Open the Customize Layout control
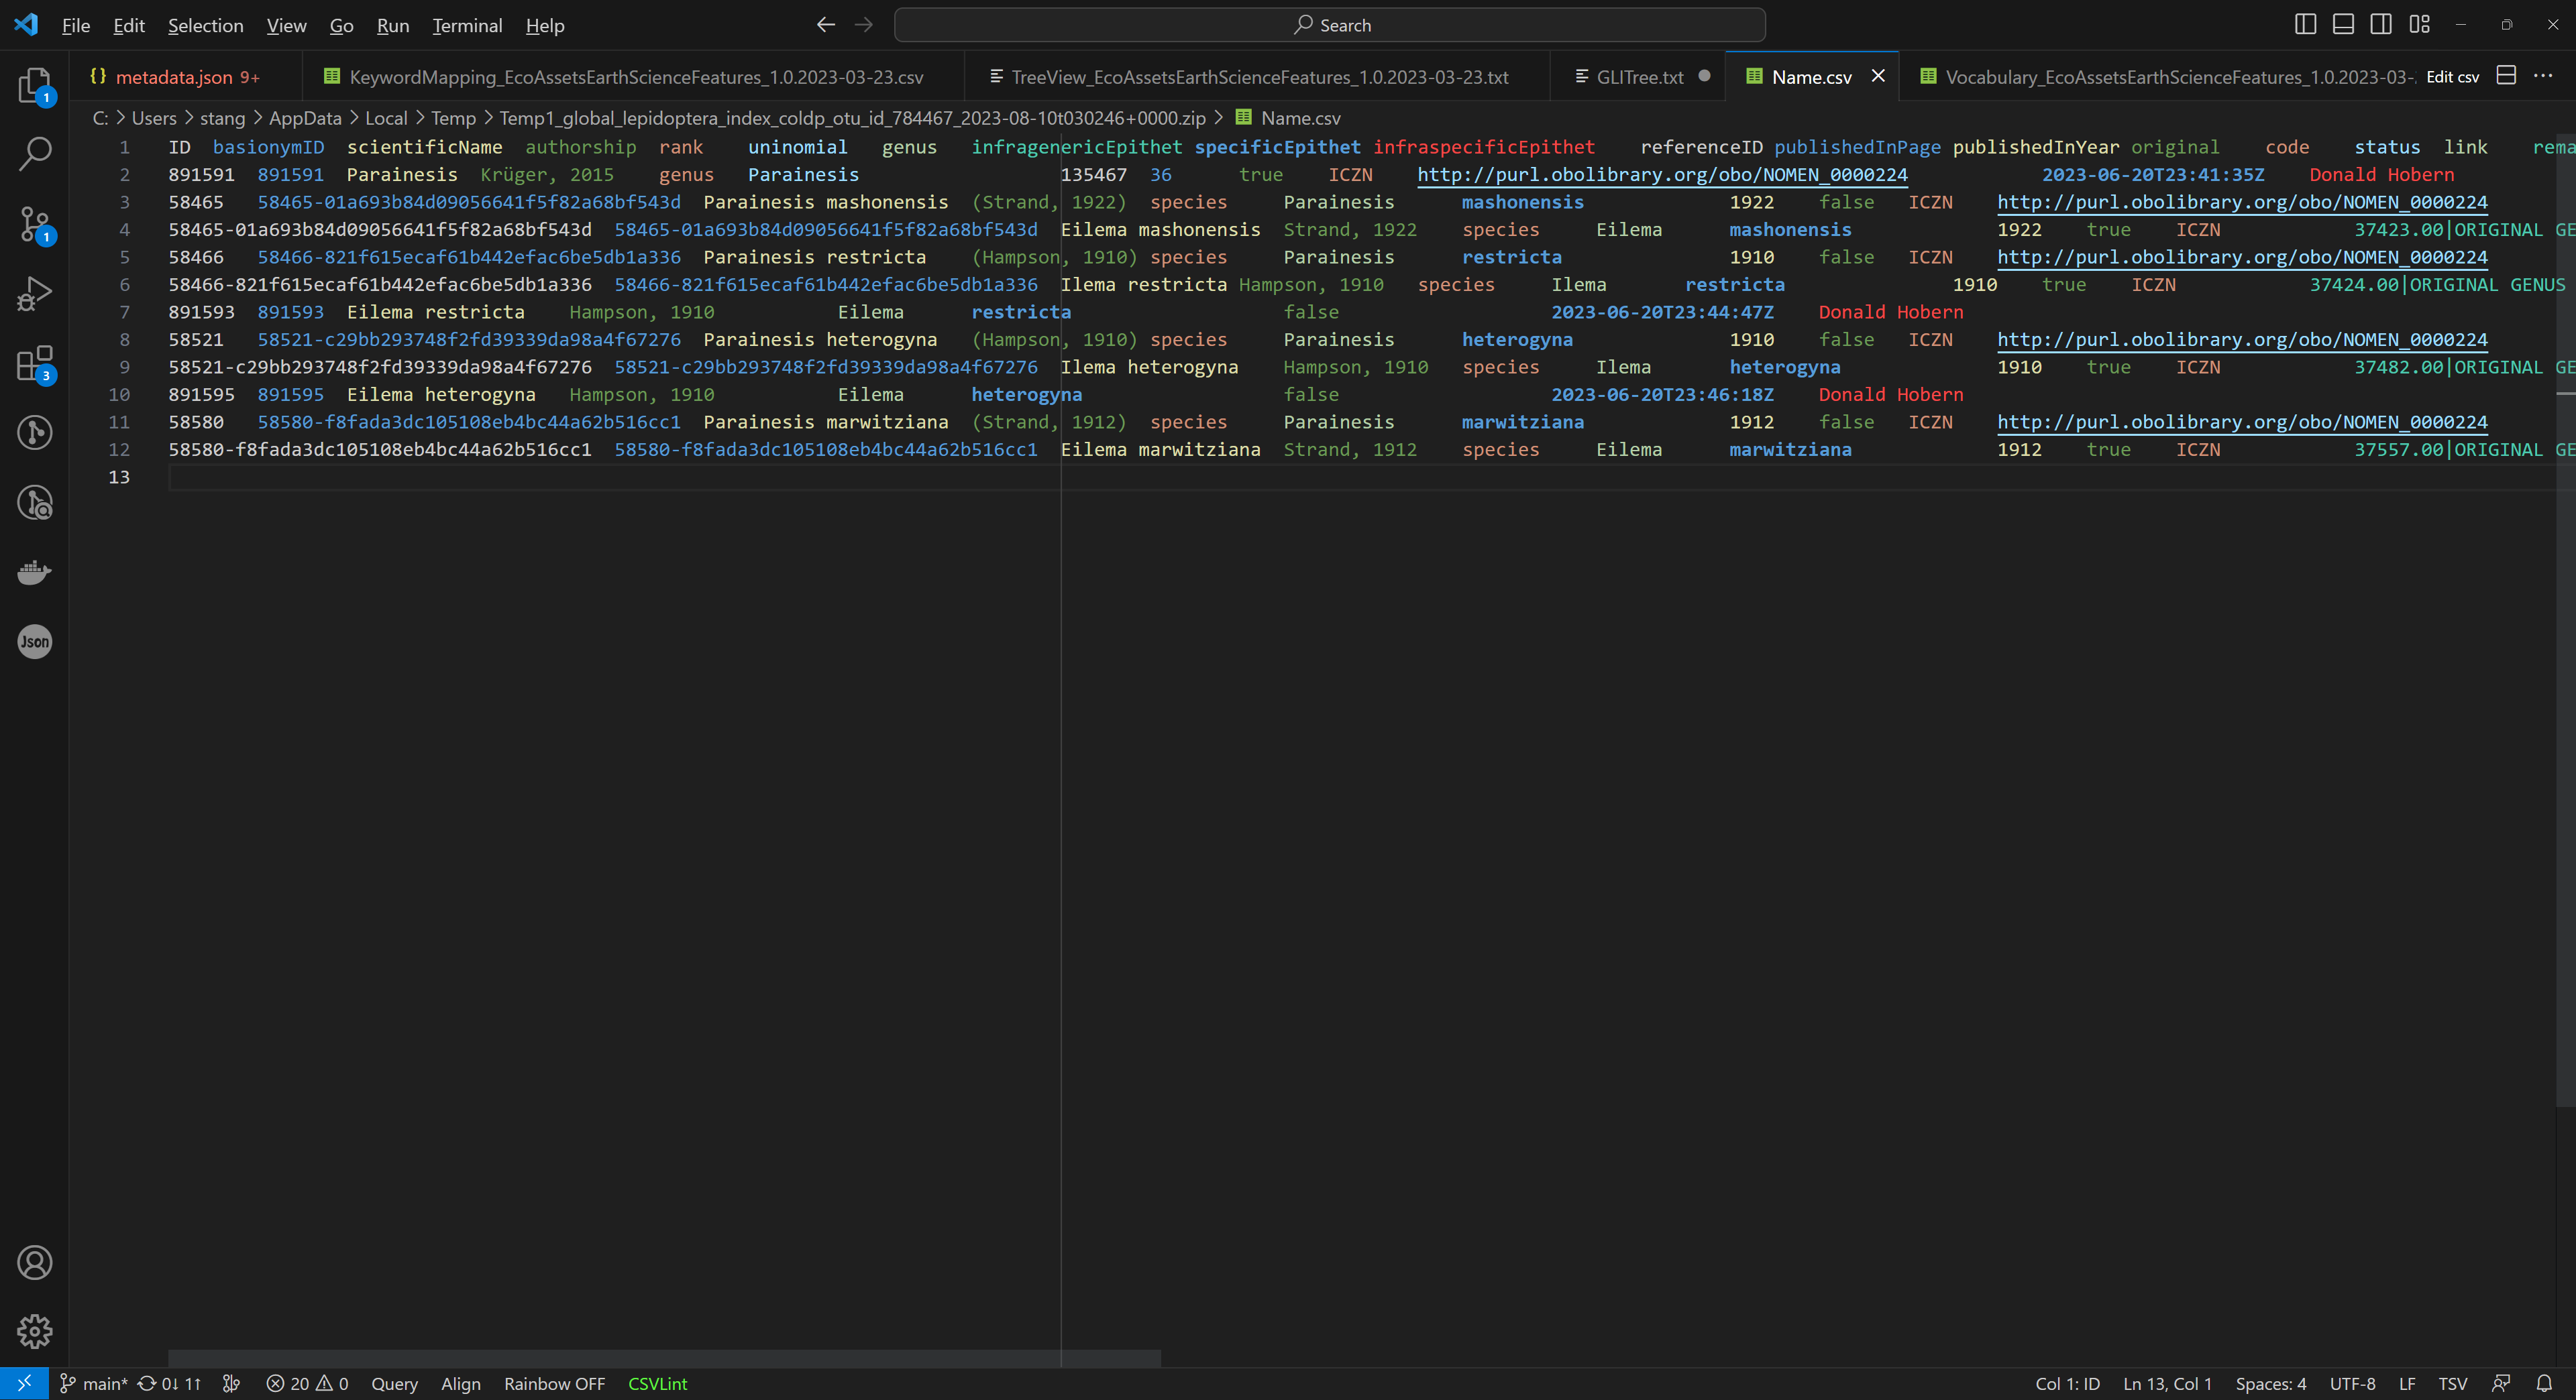The width and height of the screenshot is (2576, 1400). click(x=2420, y=24)
